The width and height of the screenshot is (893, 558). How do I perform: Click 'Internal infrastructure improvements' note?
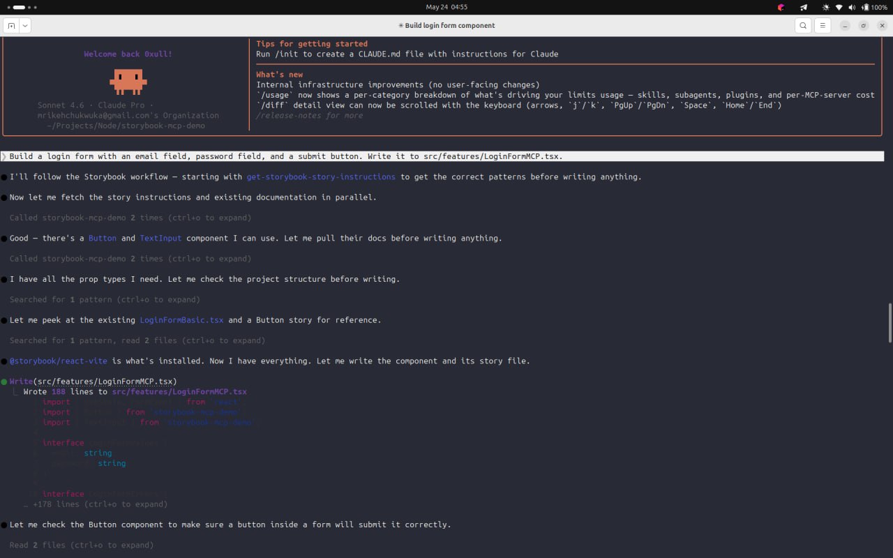coord(398,84)
